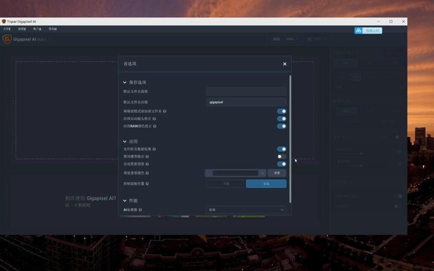Show help icon for 预览背景颜色
Screen dimensions: 434x271
147,173
